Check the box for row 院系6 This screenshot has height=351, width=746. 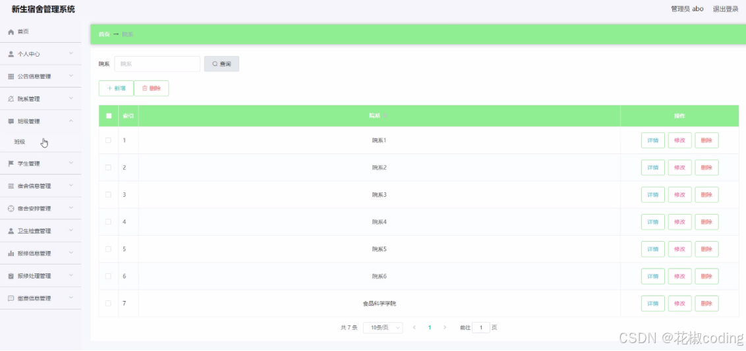(x=109, y=276)
